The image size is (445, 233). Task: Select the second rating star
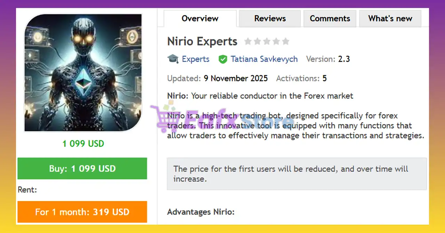click(257, 42)
